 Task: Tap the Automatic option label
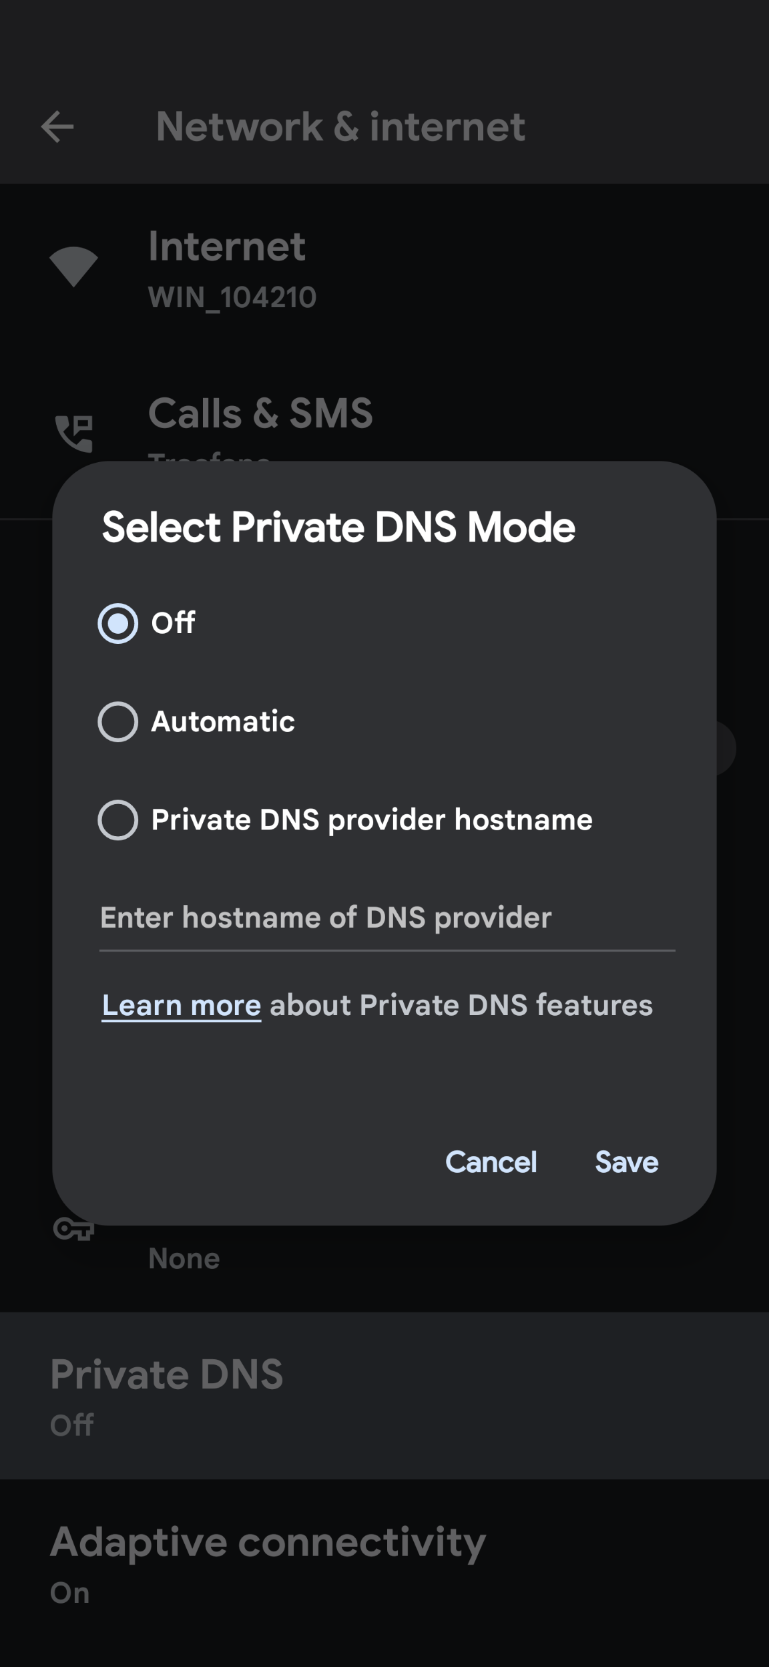[223, 721]
